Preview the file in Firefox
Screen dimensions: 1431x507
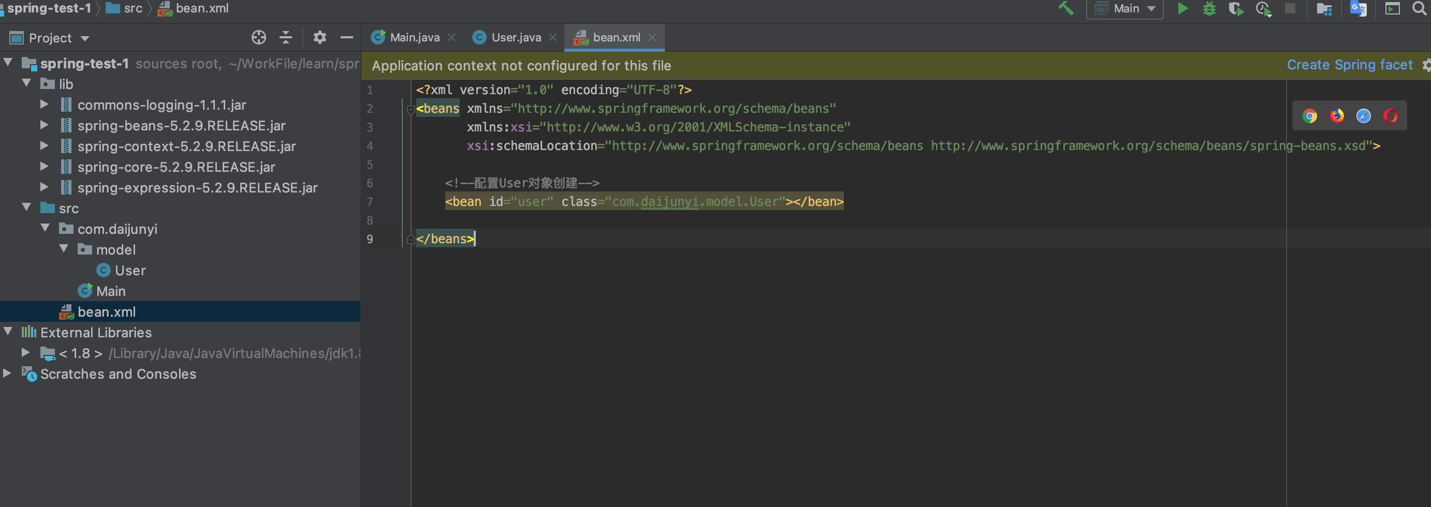1337,115
